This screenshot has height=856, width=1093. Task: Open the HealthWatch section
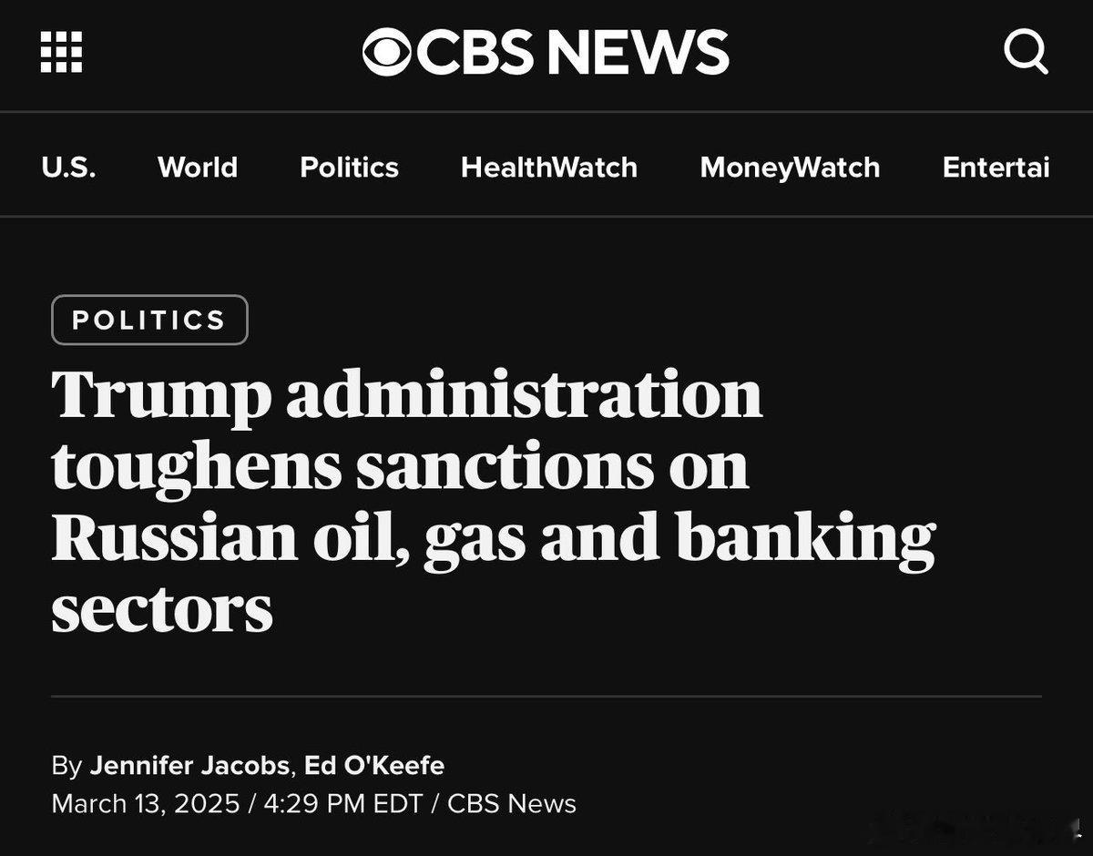(549, 167)
